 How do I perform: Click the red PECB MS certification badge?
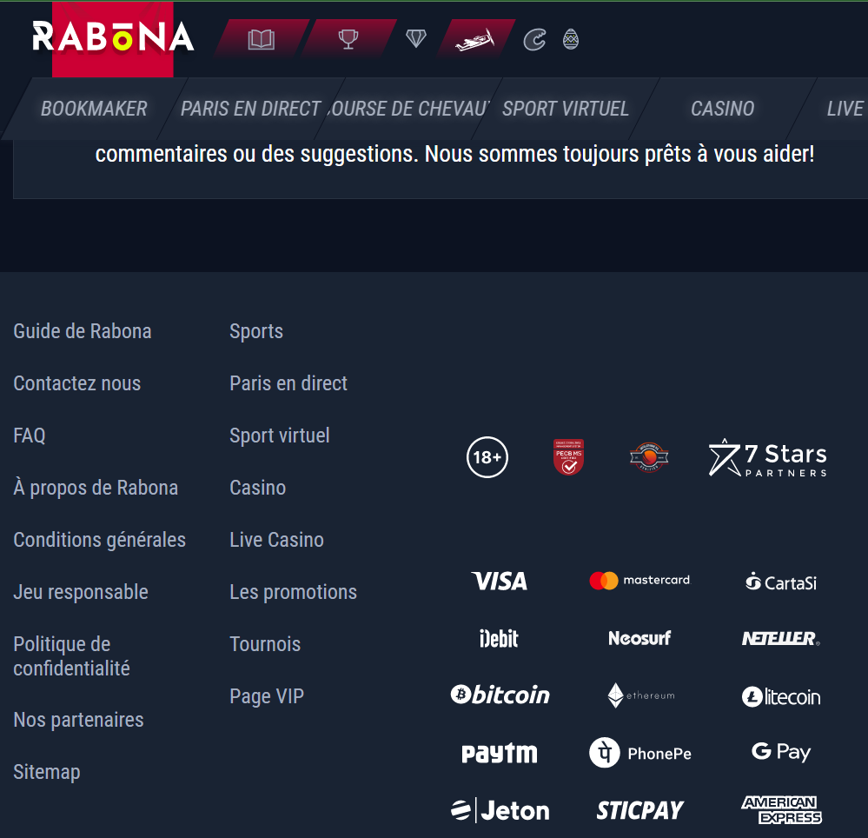point(568,457)
